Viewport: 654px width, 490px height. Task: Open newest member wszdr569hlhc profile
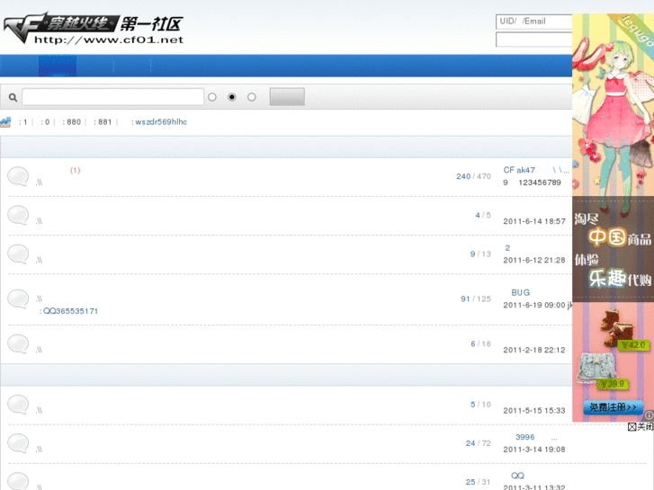click(161, 121)
